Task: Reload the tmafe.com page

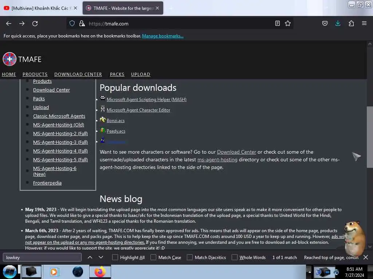Action: pos(35,24)
